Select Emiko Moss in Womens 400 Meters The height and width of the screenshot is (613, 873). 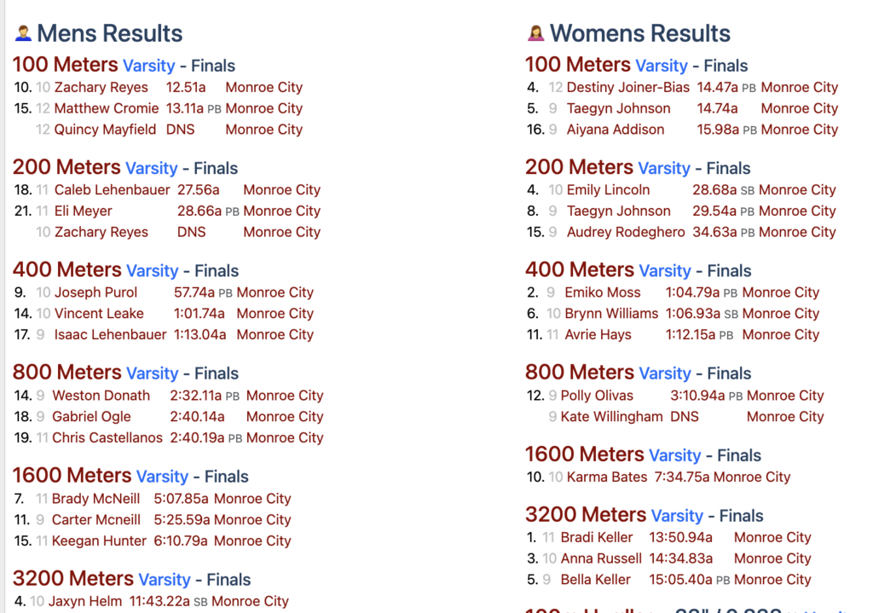tap(602, 292)
